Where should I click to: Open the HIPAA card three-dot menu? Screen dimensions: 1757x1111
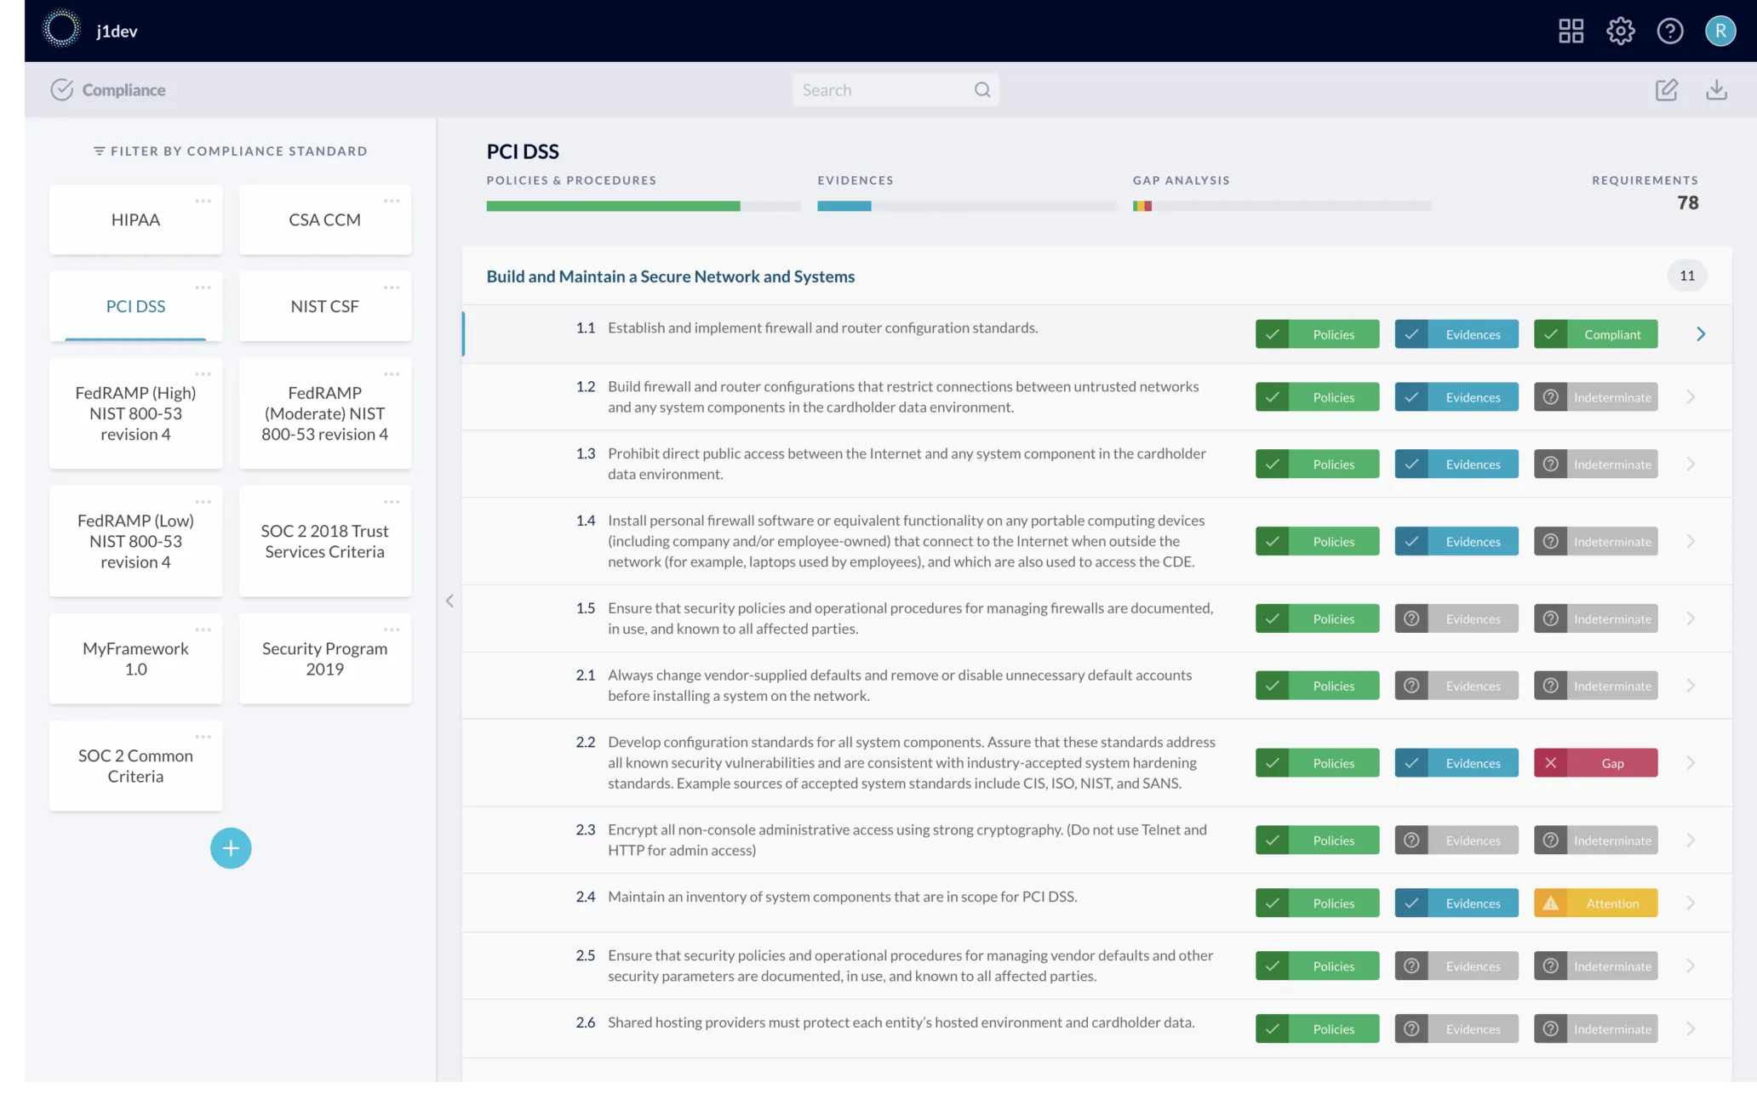coord(203,201)
